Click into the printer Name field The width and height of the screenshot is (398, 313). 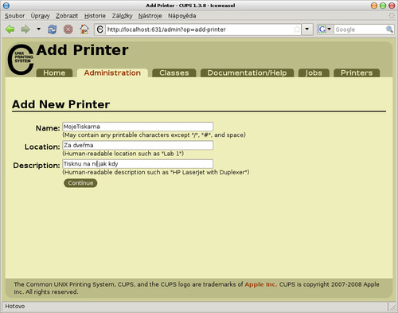[x=138, y=127]
